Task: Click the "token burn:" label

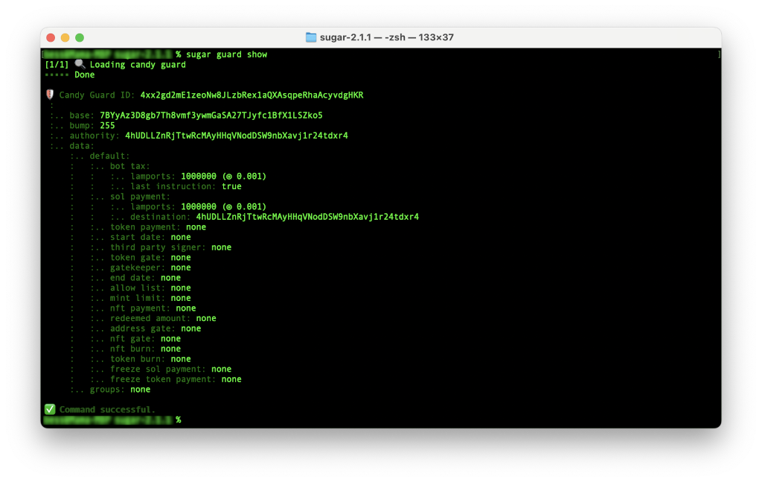Action: pos(138,359)
